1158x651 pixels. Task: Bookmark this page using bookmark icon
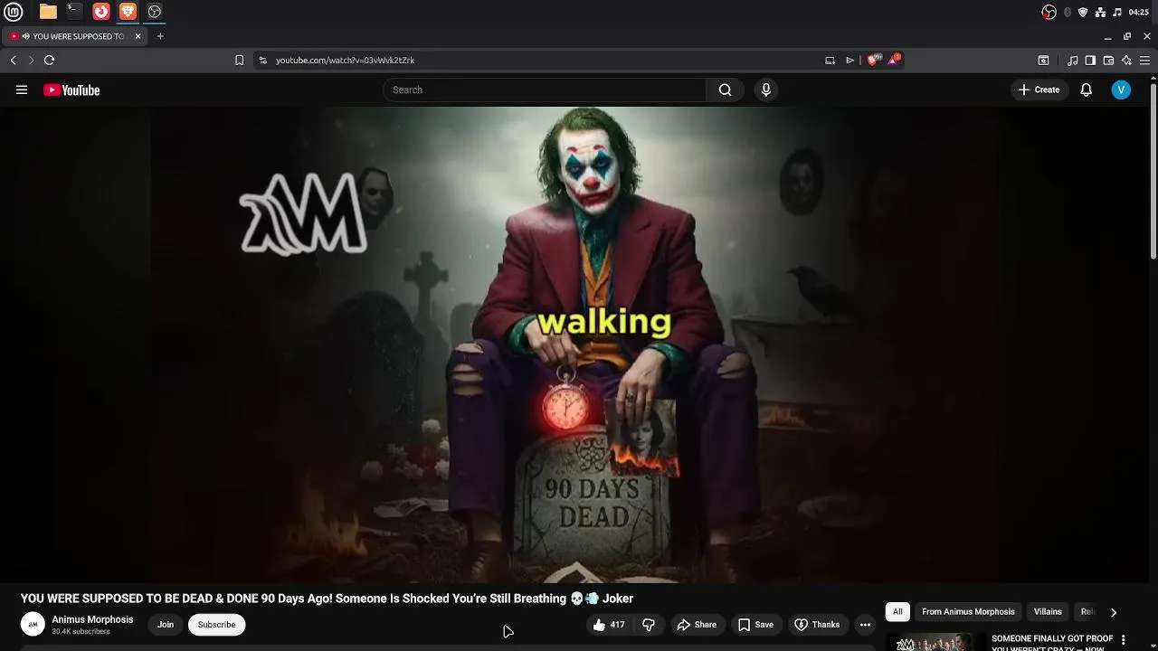[239, 60]
